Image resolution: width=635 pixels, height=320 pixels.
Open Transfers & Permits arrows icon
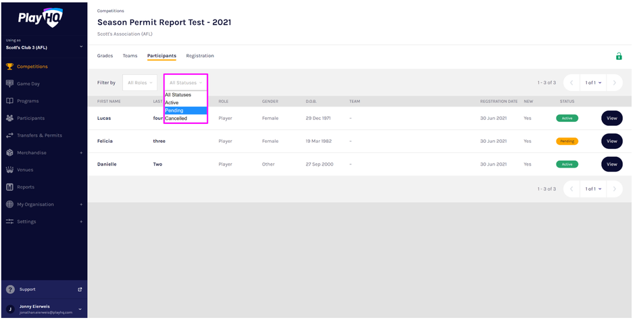9,135
